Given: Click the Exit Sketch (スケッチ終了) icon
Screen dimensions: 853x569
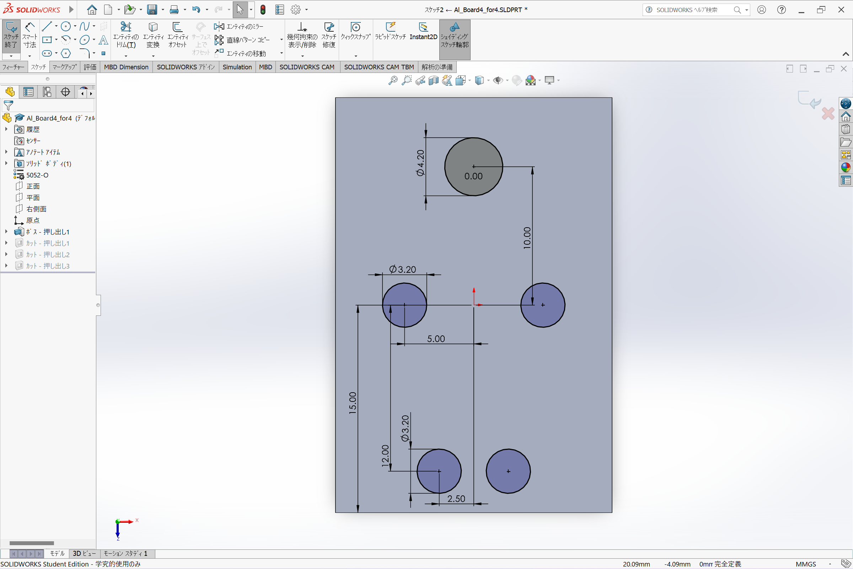Looking at the screenshot, I should click(x=11, y=35).
